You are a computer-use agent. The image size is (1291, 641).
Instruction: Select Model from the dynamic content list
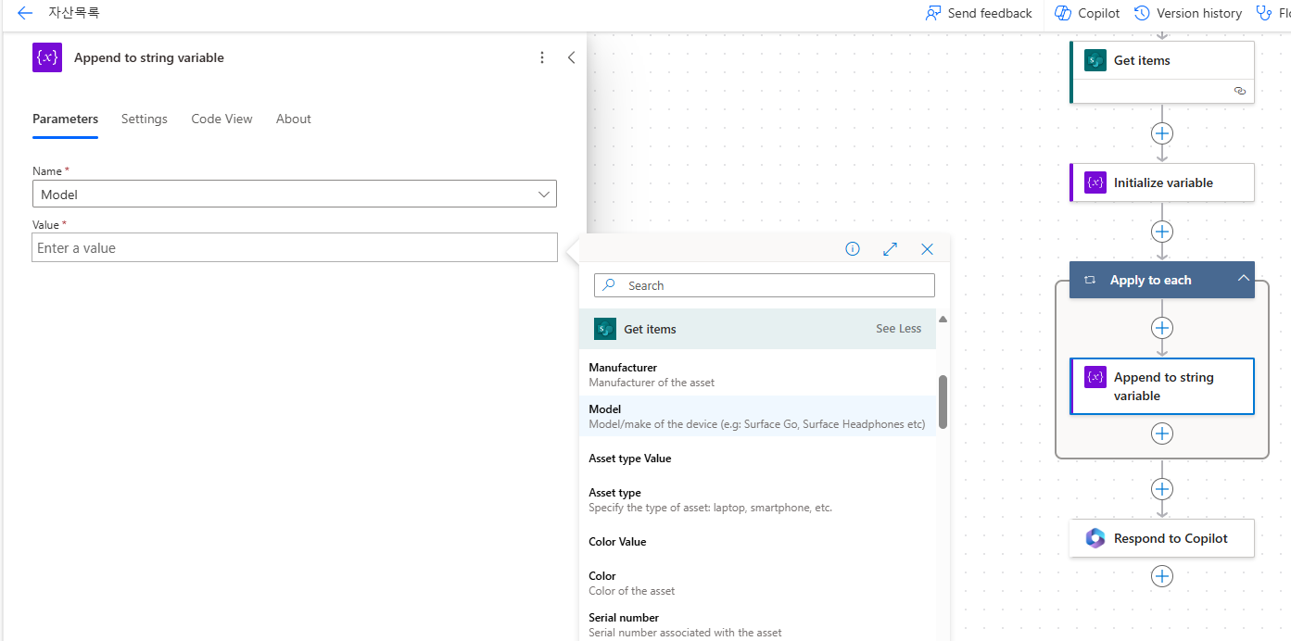click(x=605, y=409)
